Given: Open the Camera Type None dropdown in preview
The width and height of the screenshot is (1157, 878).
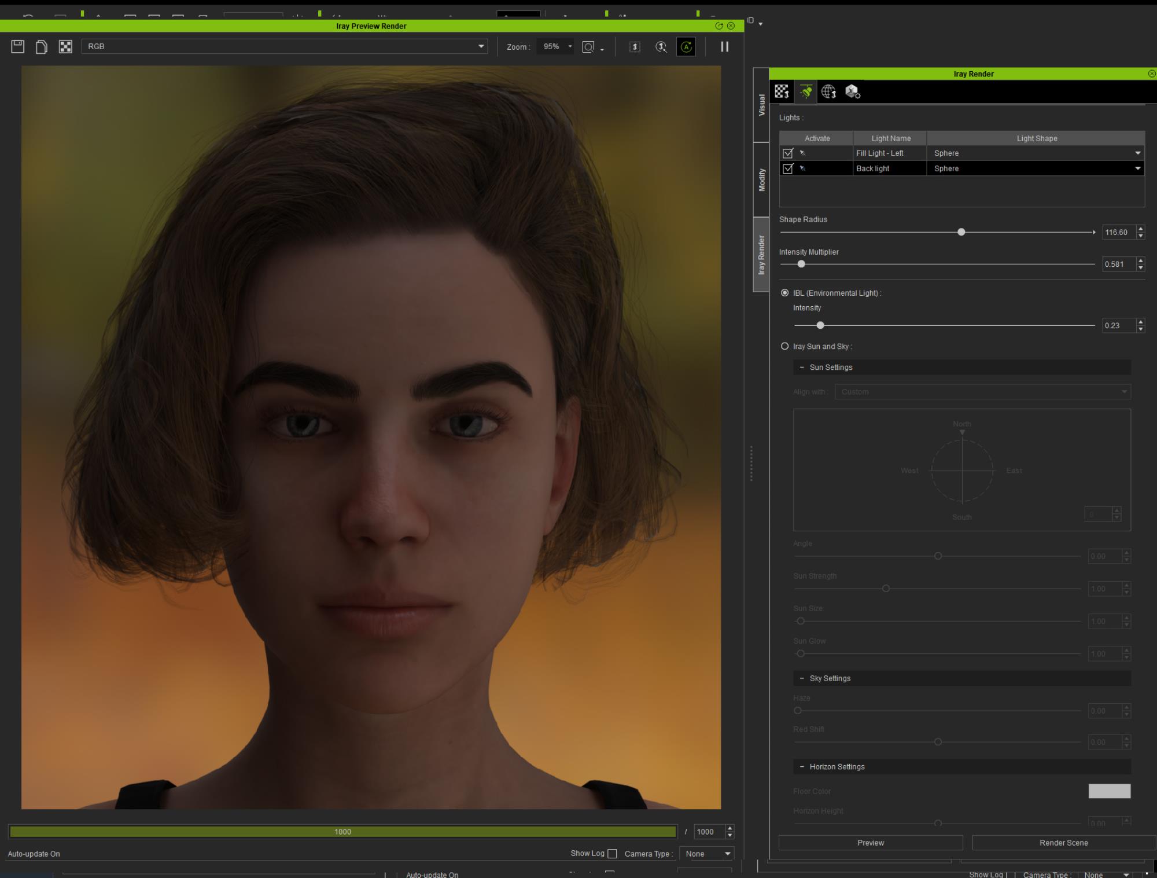Looking at the screenshot, I should 706,854.
